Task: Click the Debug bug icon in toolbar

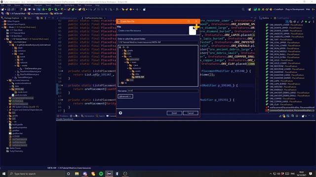Action: coord(43,9)
